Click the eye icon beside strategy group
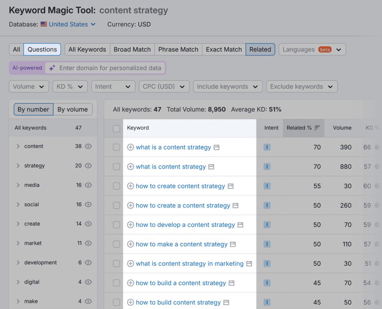The height and width of the screenshot is (309, 382). 88,166
